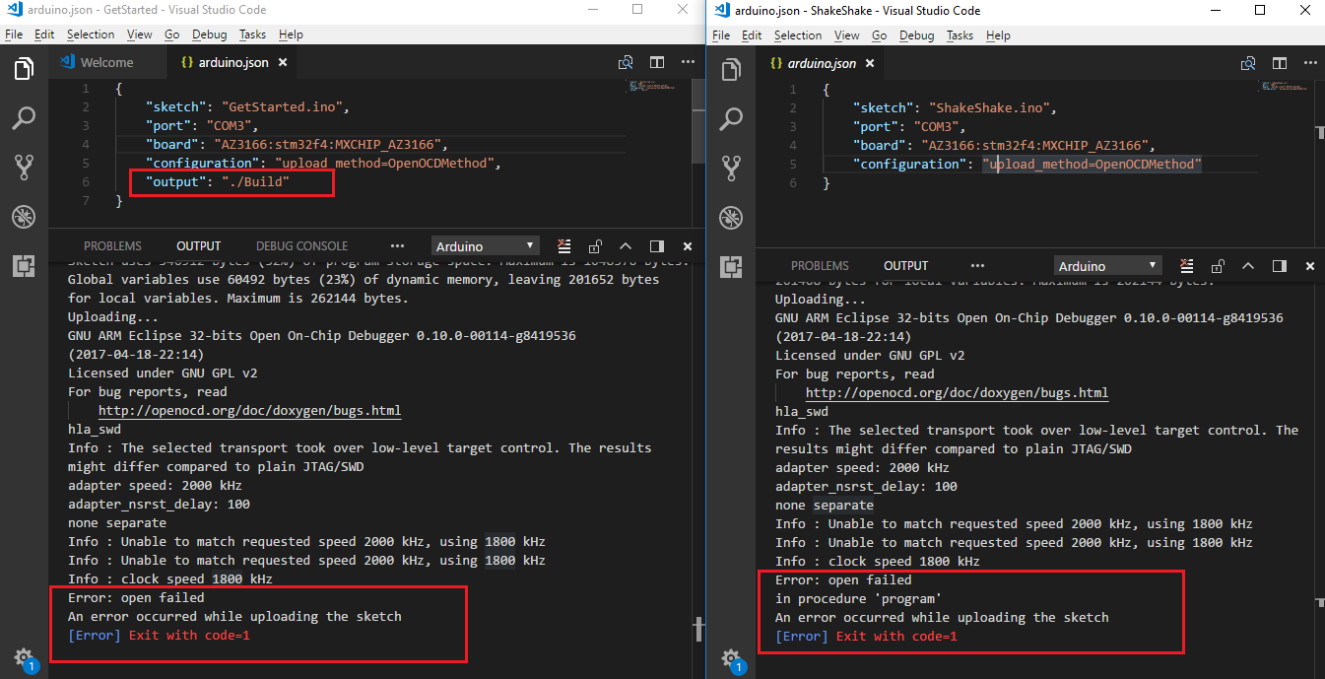Maximize panel chevron in GetStarted window

coord(627,245)
